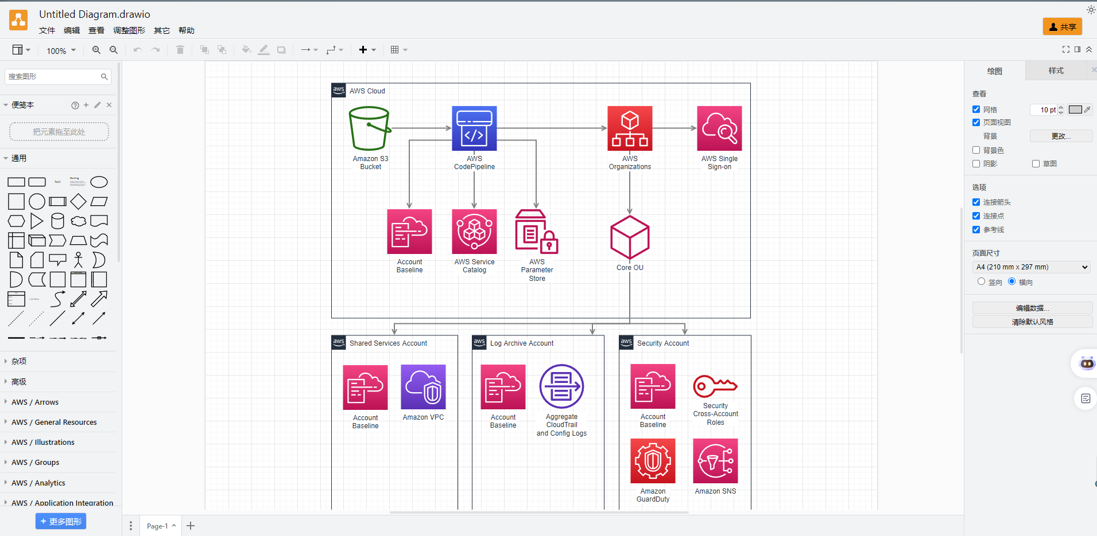1097x536 pixels.
Task: Click the appearance sun icon top right
Action: [1091, 10]
